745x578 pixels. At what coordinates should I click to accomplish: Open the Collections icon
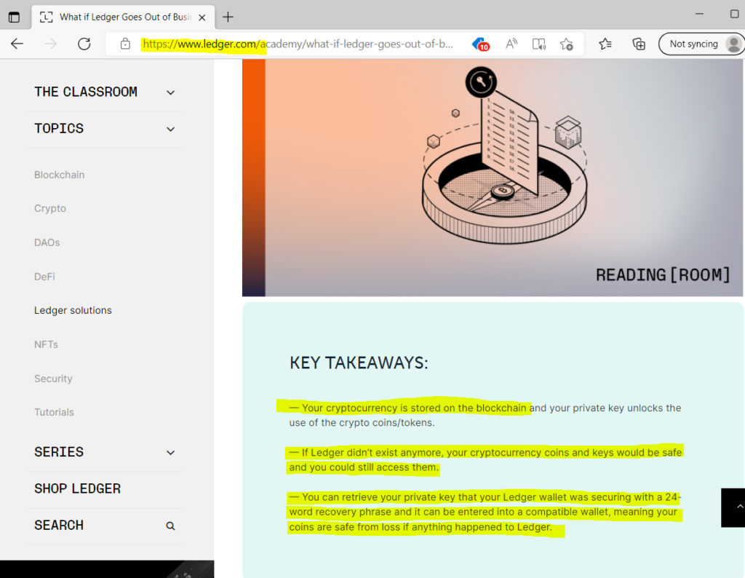click(639, 44)
